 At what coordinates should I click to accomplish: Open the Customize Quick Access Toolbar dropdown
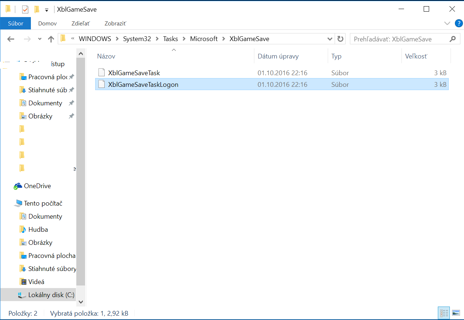click(47, 10)
